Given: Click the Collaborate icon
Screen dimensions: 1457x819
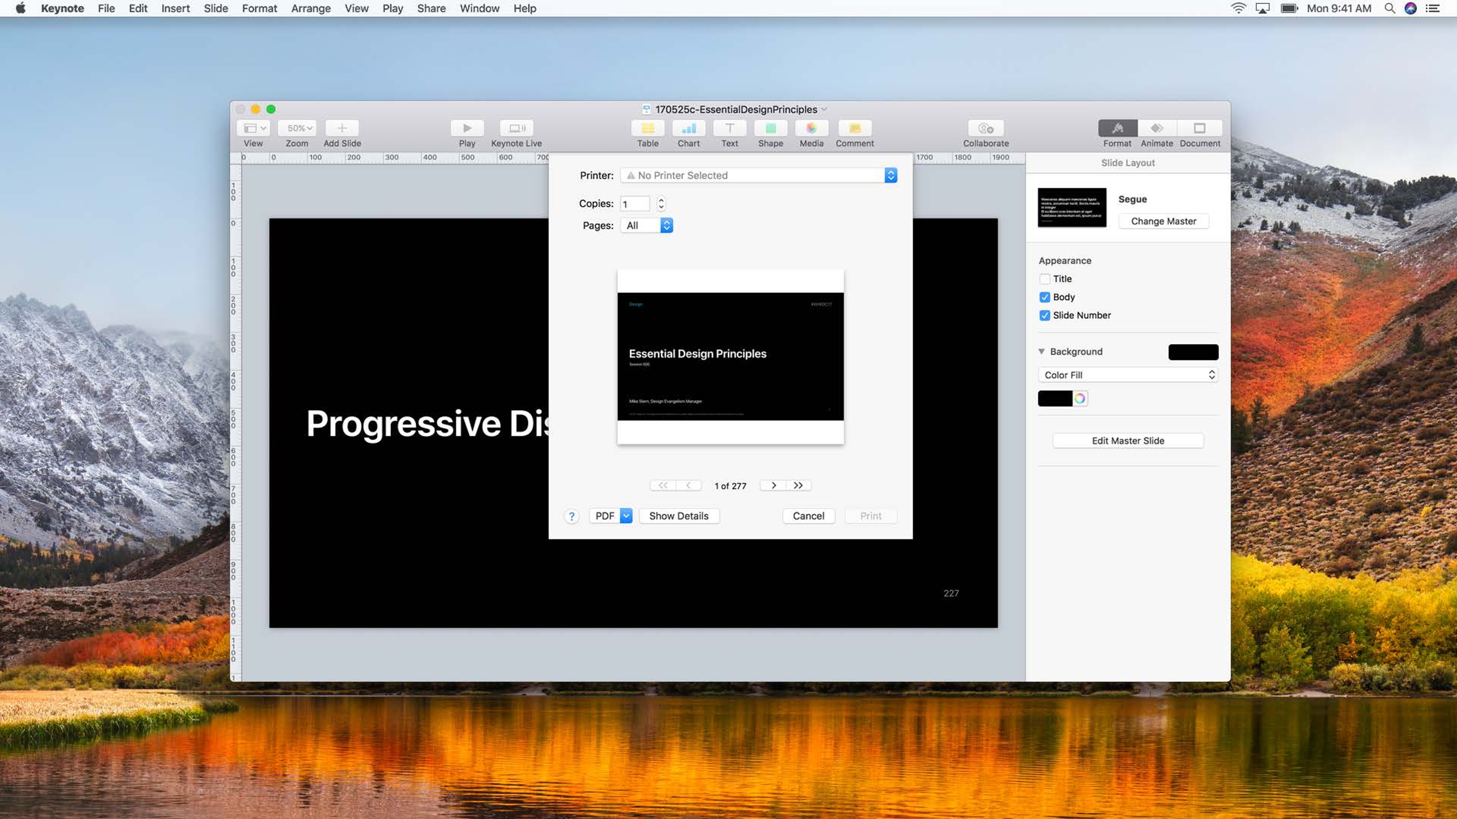Looking at the screenshot, I should pos(985,128).
